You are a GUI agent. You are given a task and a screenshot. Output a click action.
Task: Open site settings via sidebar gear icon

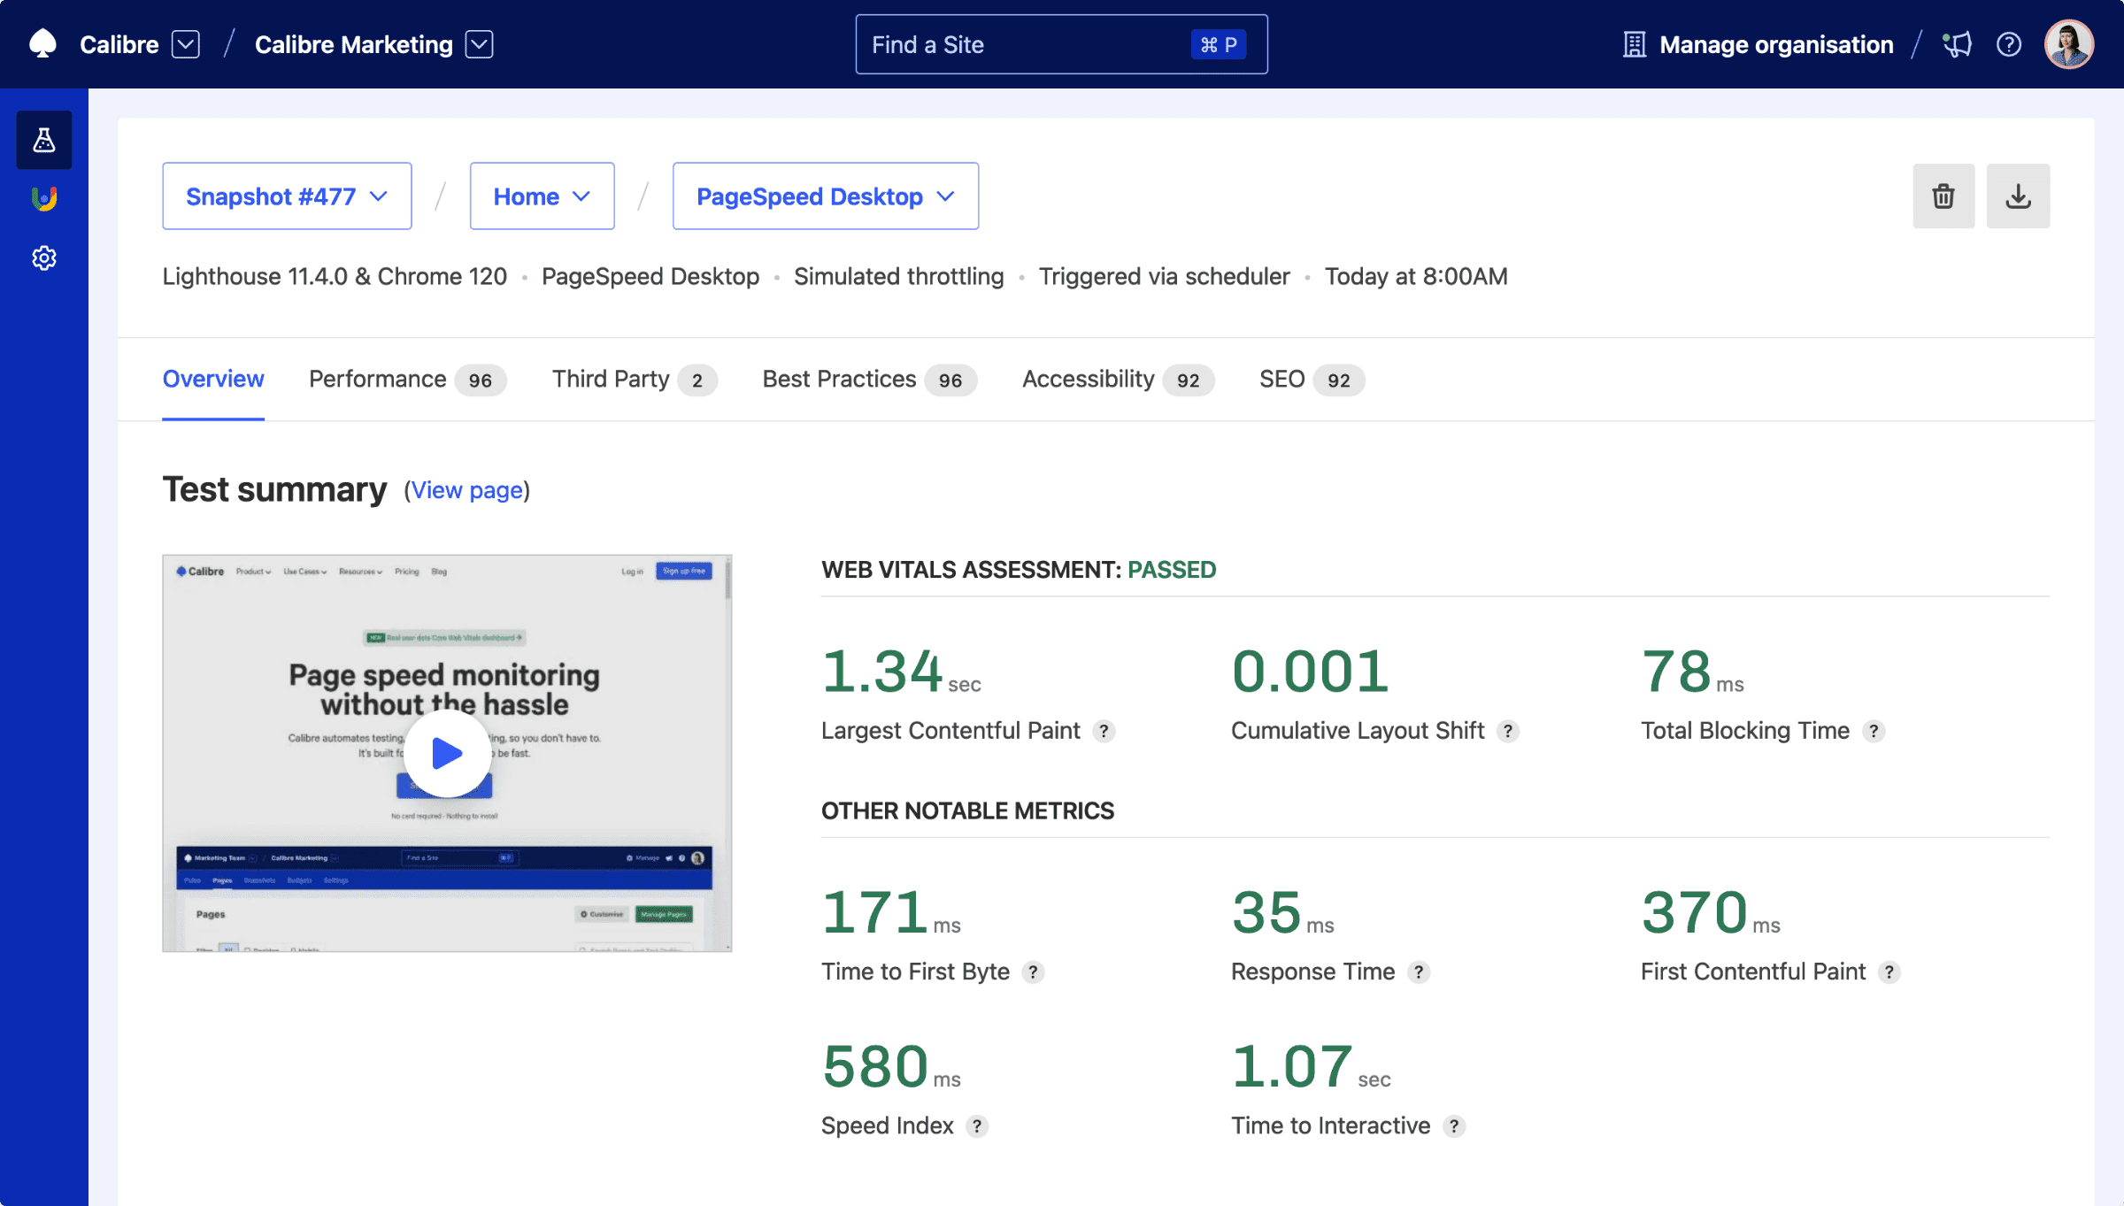[x=43, y=257]
